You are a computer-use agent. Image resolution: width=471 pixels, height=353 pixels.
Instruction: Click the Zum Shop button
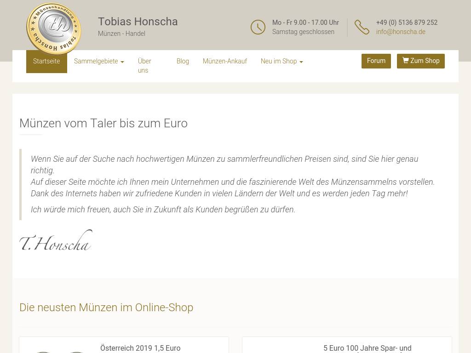421,61
